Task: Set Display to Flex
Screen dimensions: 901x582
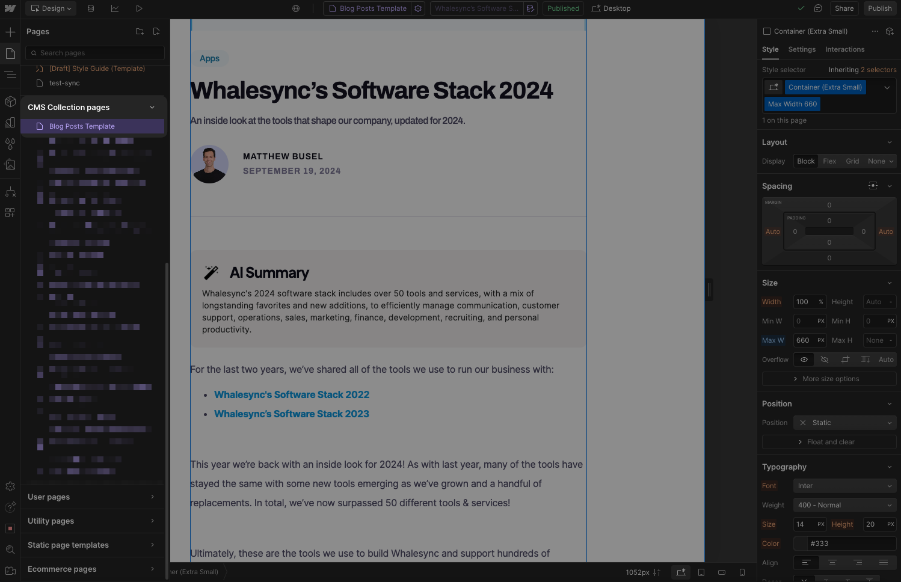Action: click(829, 161)
